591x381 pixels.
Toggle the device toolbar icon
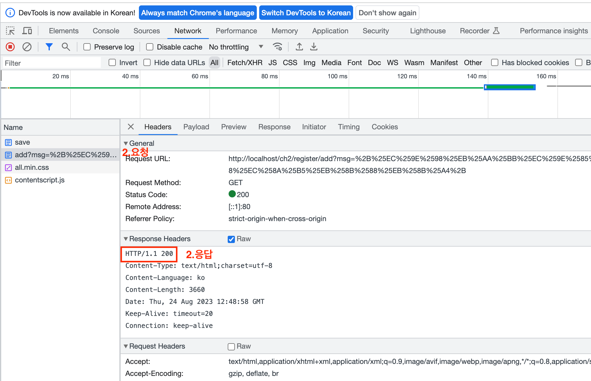point(27,31)
